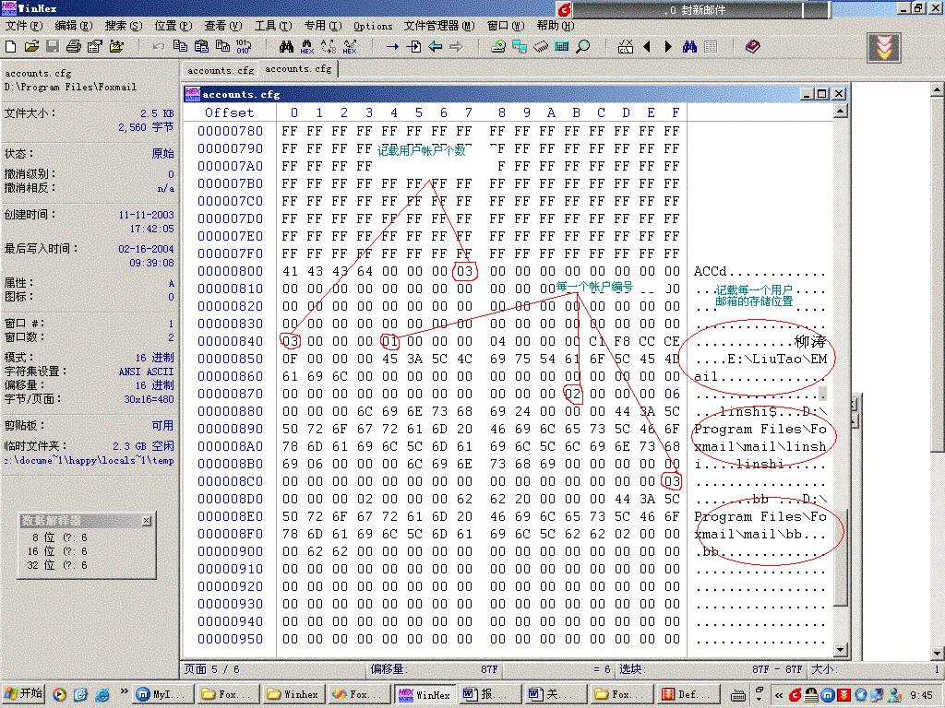The height and width of the screenshot is (708, 945).
Task: Paste clipboard toolbar icon
Action: click(x=201, y=46)
